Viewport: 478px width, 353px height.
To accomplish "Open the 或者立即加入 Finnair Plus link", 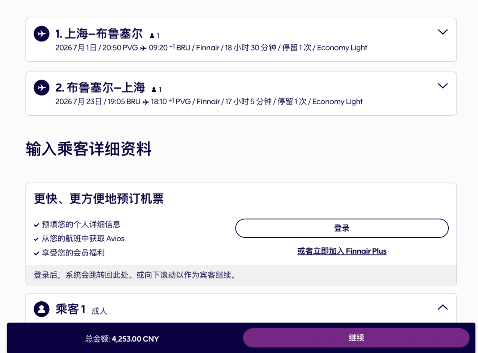I will [x=342, y=251].
